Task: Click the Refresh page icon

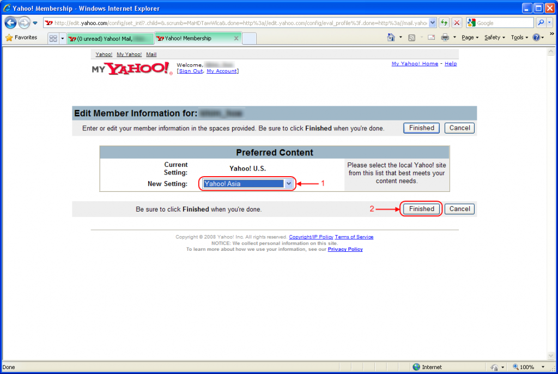Action: [x=445, y=23]
